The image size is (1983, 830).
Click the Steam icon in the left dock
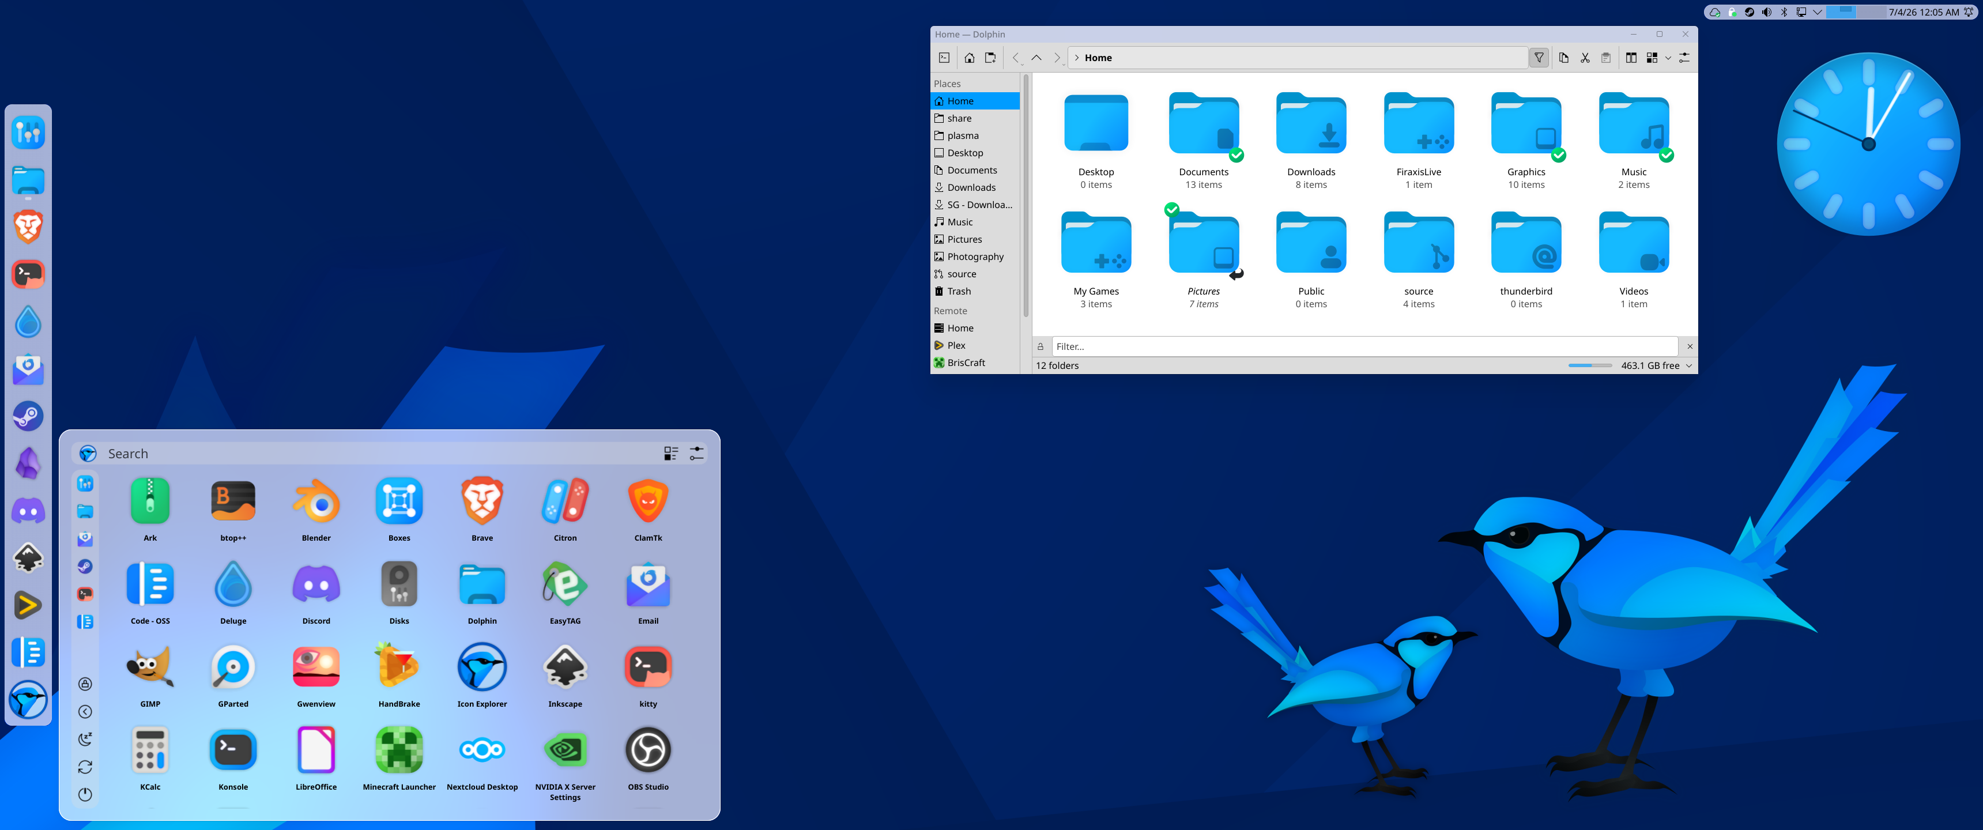click(x=28, y=416)
